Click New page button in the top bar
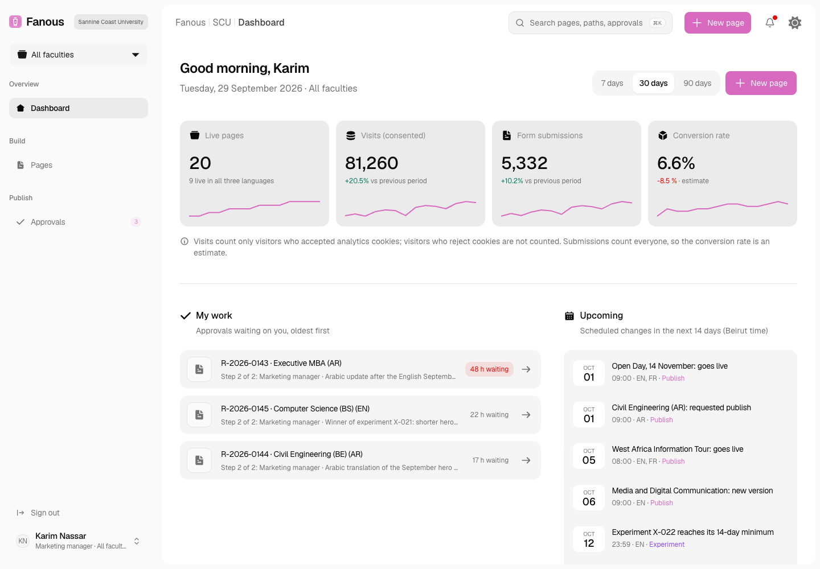820x569 pixels. pos(717,23)
